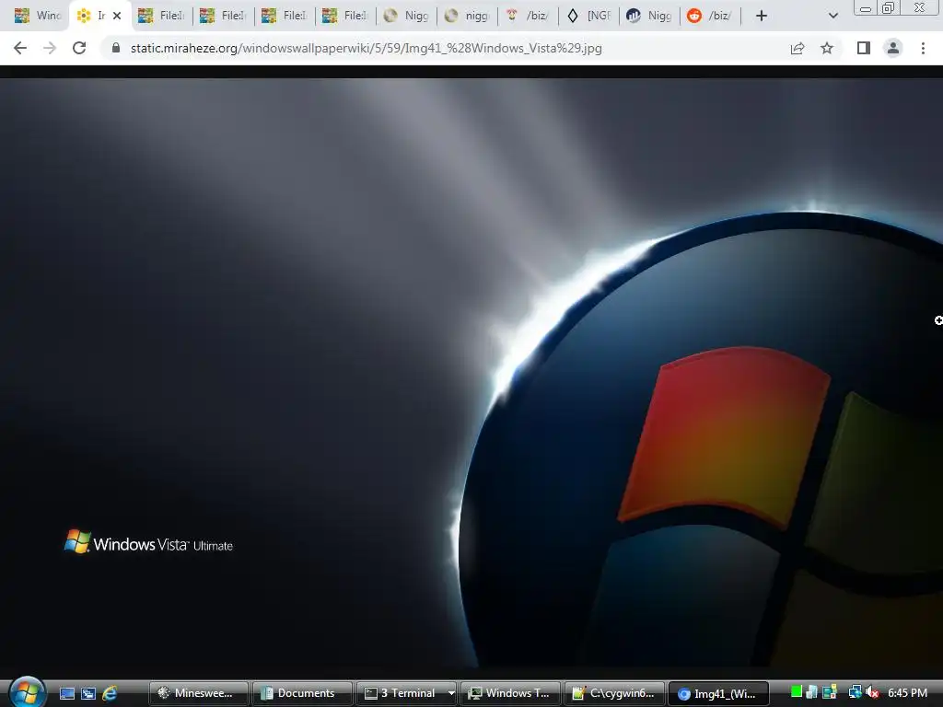Bookmark this page with the star

(827, 48)
